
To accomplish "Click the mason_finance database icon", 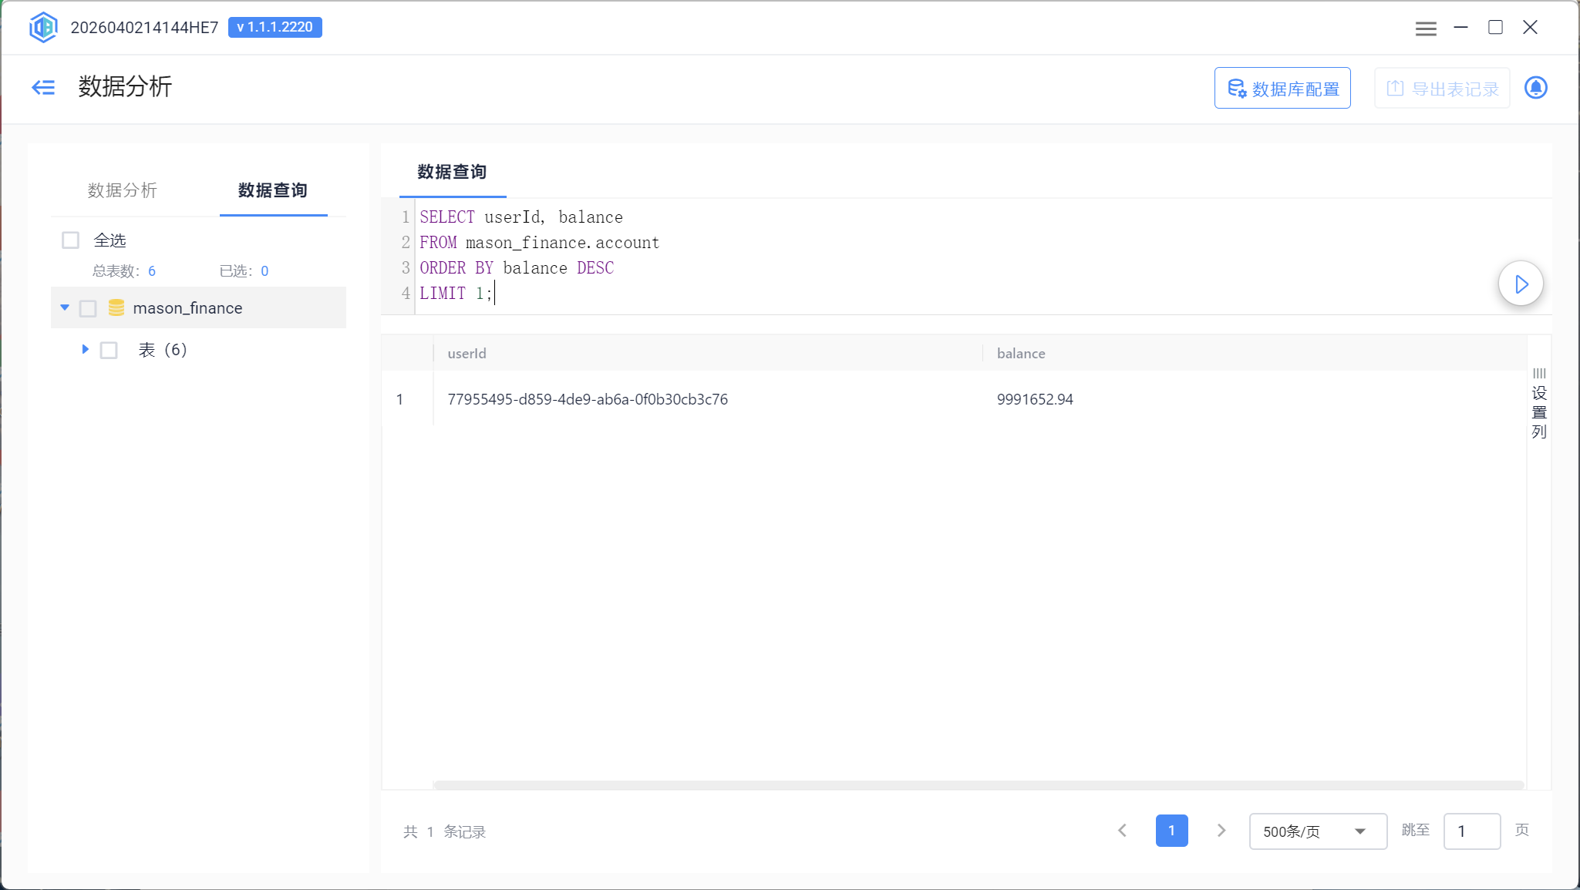I will pyautogui.click(x=116, y=308).
